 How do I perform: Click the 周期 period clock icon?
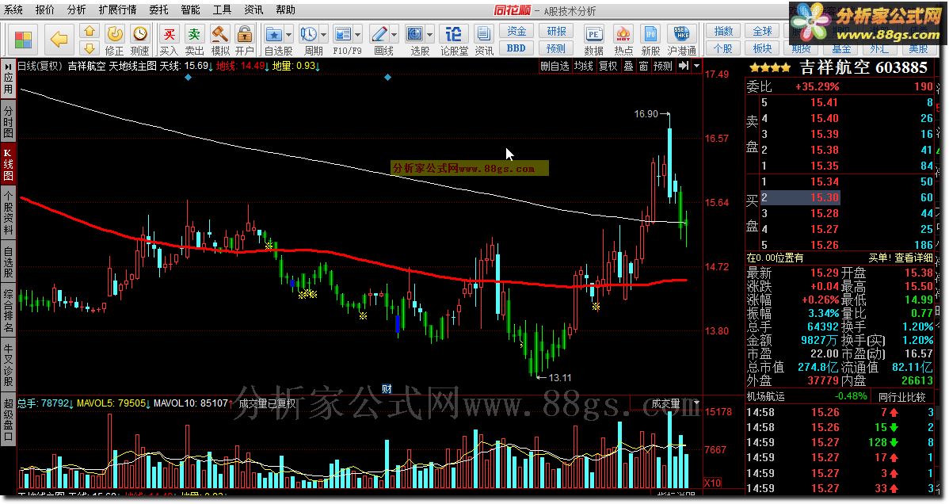tap(309, 34)
